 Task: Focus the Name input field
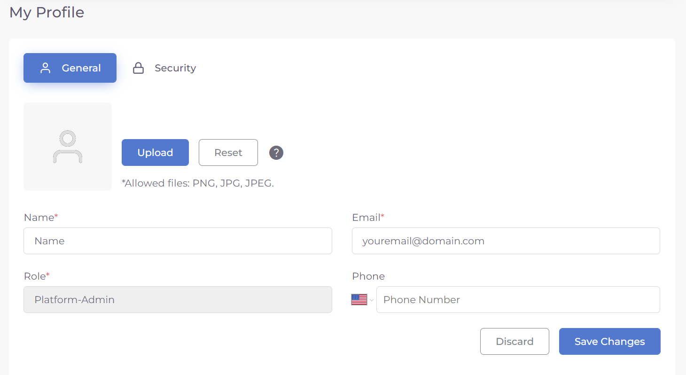[178, 241]
